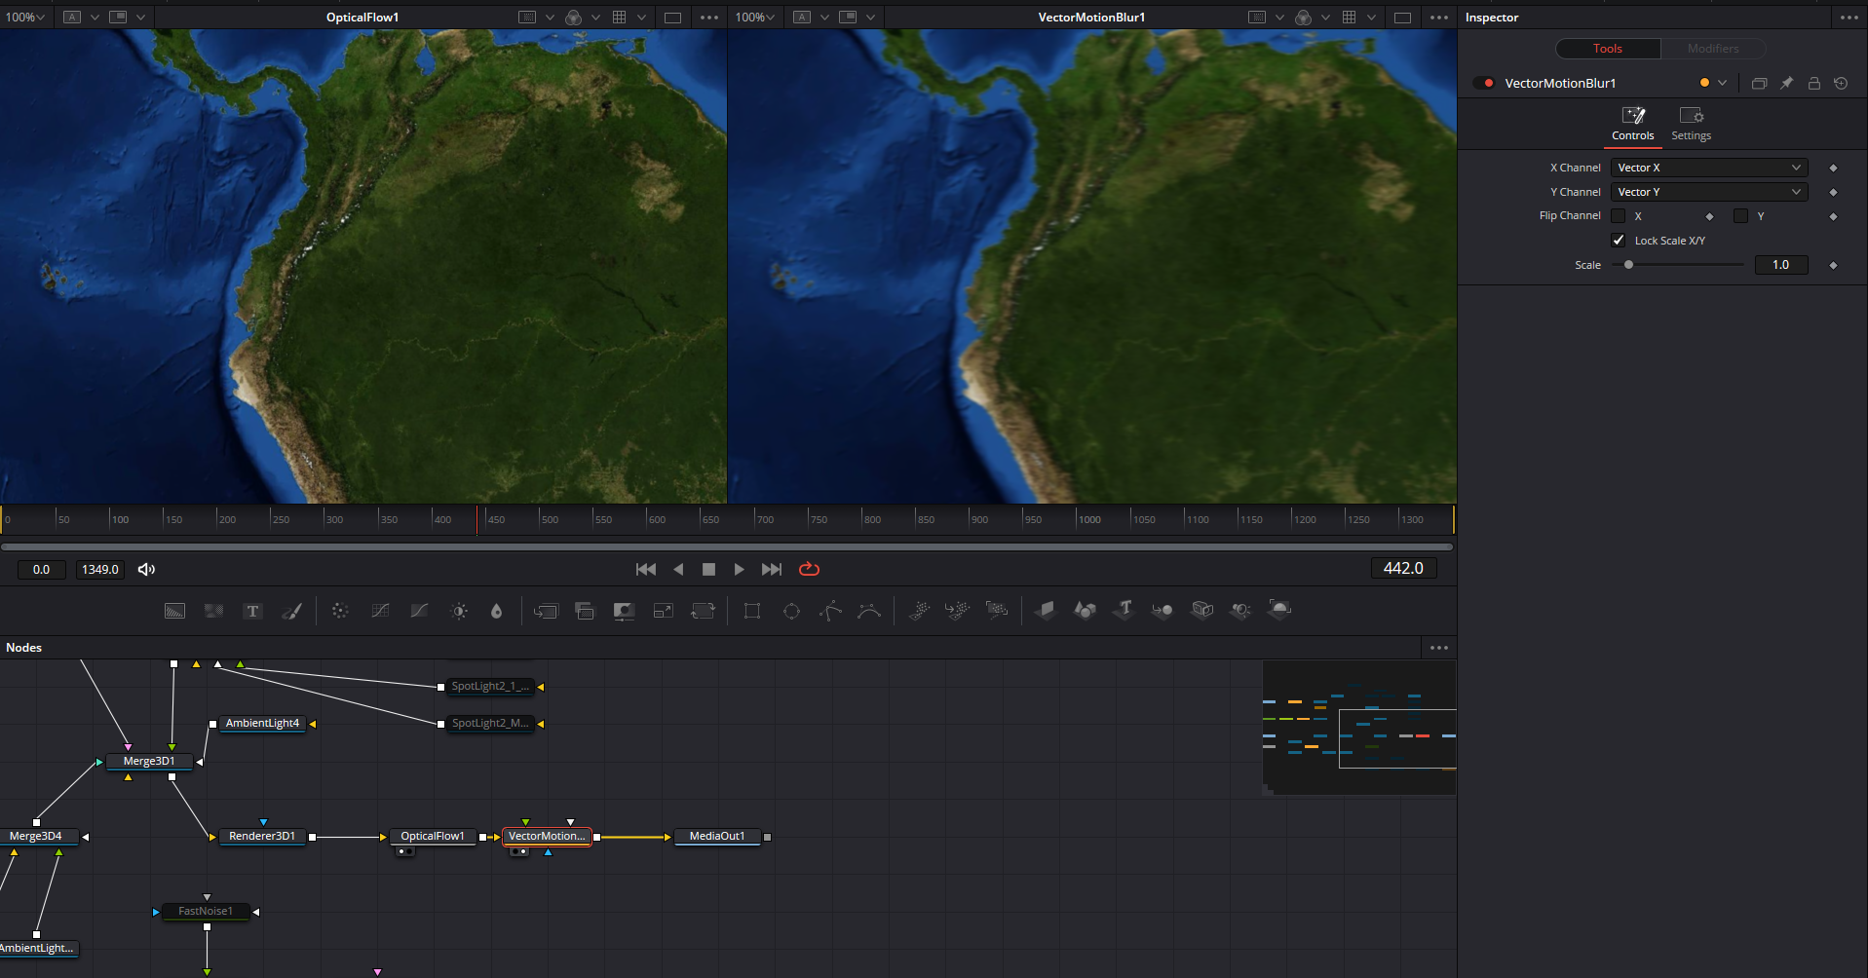Add a Matte Control node from the toolbar
The image size is (1868, 978).
click(x=624, y=611)
